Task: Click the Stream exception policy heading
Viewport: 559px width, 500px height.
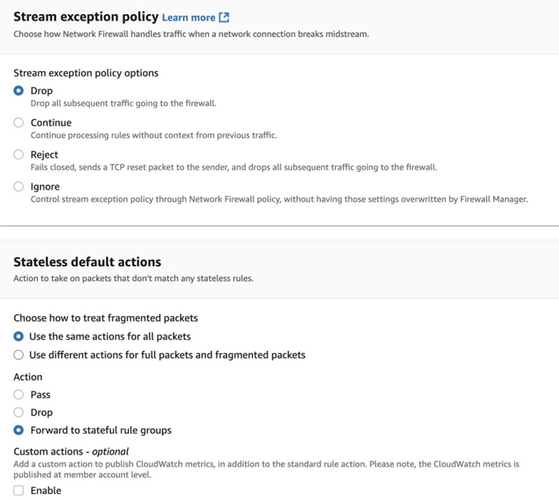Action: point(85,17)
